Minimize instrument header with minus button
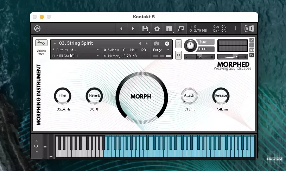 click(252, 45)
